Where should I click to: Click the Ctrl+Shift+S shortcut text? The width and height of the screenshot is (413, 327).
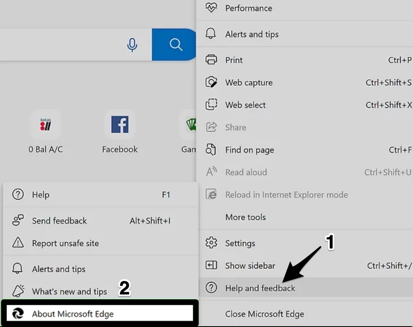coord(389,82)
